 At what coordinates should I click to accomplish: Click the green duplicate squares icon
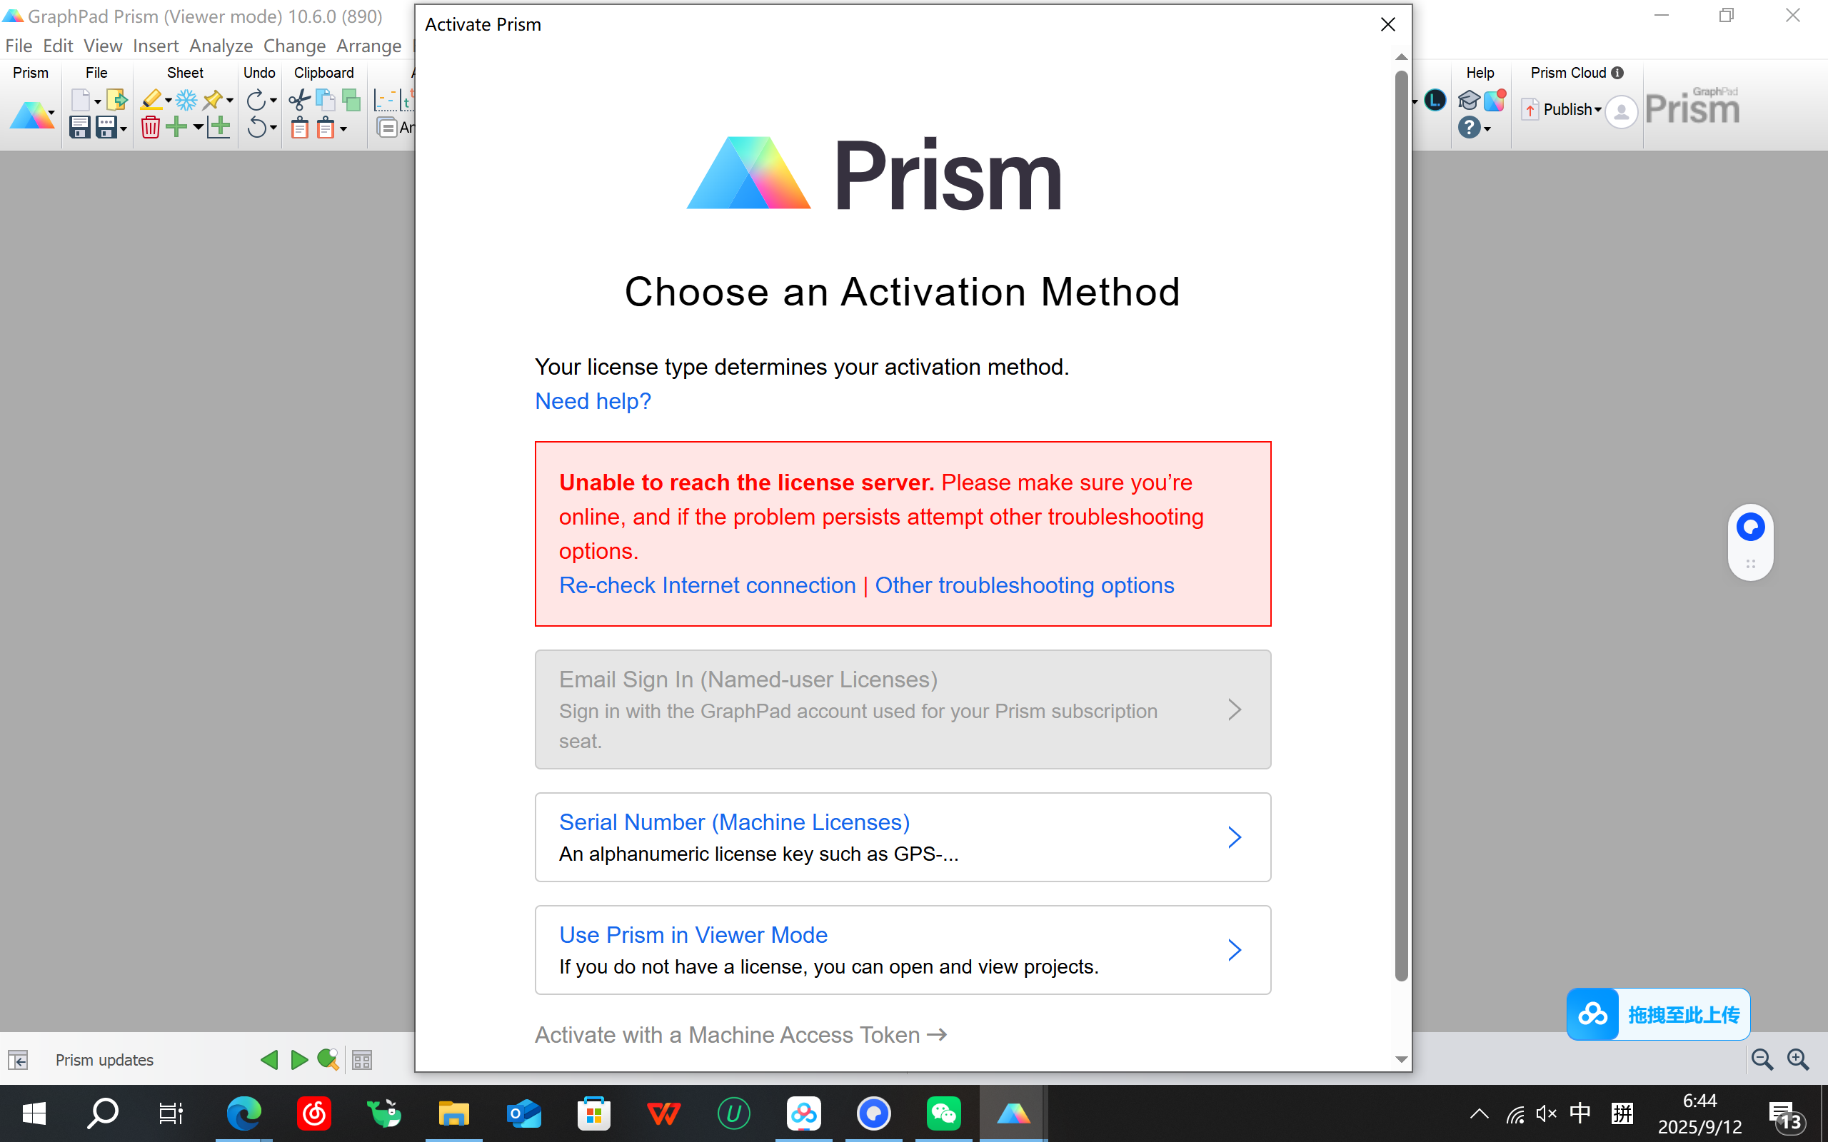click(x=351, y=100)
